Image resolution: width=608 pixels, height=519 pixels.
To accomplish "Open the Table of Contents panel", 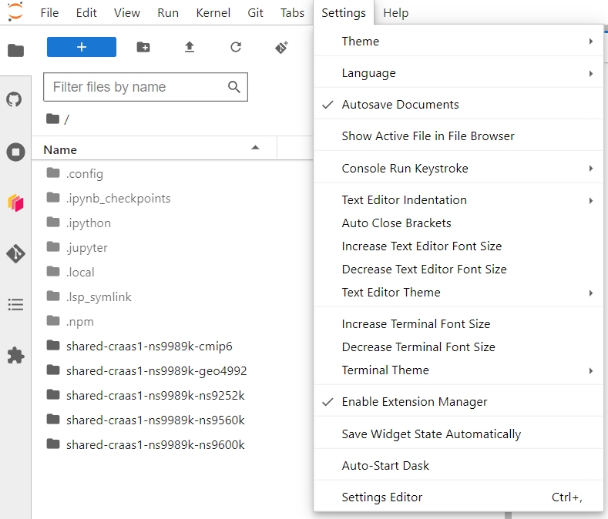I will [x=15, y=305].
